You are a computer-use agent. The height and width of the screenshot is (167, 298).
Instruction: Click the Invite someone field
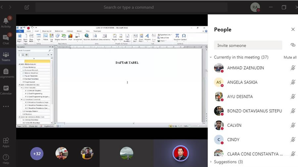pos(248,45)
